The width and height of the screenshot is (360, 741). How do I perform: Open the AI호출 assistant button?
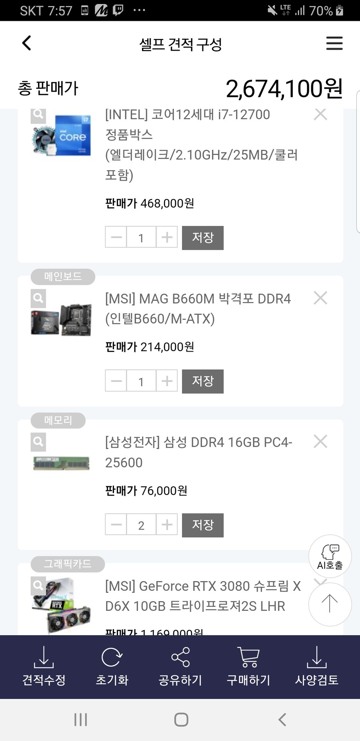pos(330,556)
